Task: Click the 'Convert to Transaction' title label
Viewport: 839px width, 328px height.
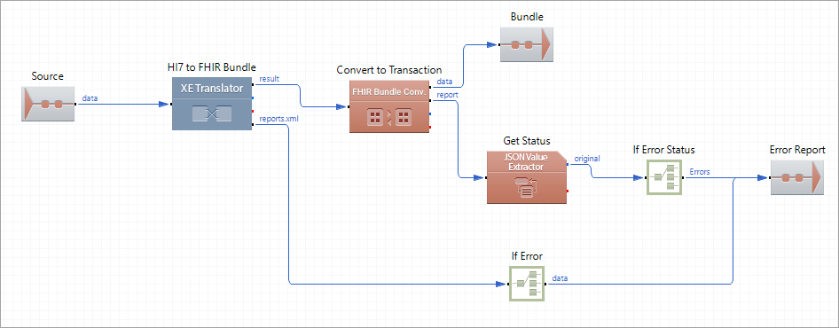Action: (x=389, y=70)
